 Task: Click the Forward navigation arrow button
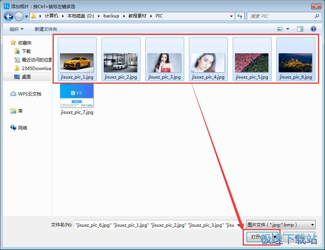click(x=19, y=16)
